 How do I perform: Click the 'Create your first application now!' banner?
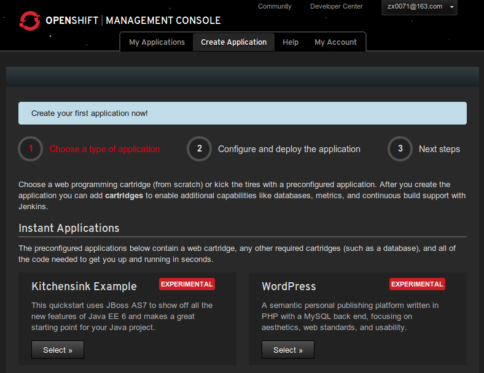coord(243,113)
